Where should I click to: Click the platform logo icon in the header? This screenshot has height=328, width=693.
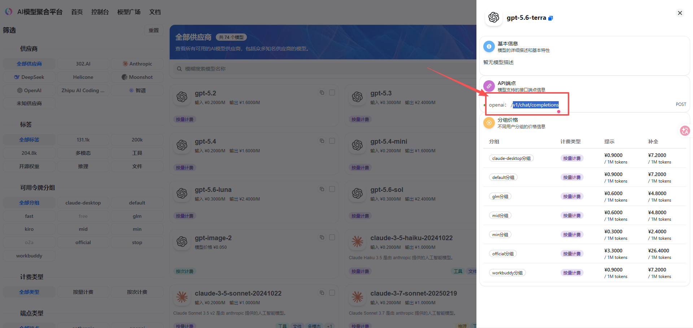point(9,12)
